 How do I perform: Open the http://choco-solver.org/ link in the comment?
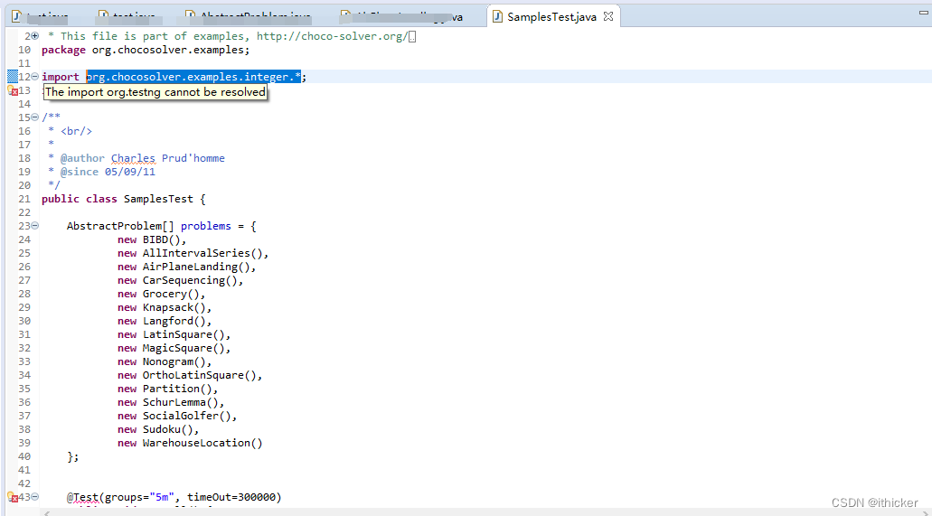(x=333, y=36)
